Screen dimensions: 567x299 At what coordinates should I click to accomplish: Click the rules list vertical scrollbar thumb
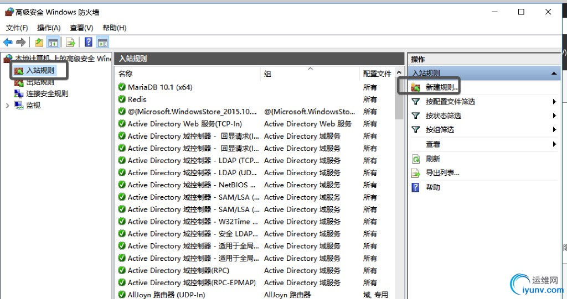(399, 98)
